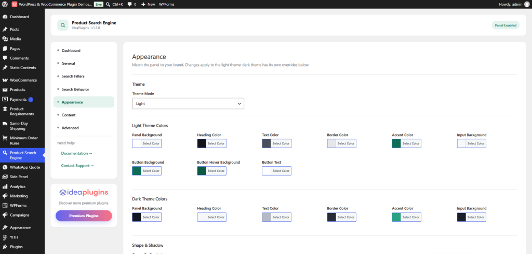The height and width of the screenshot is (254, 532).
Task: Click the Products box icon
Action: point(5,90)
